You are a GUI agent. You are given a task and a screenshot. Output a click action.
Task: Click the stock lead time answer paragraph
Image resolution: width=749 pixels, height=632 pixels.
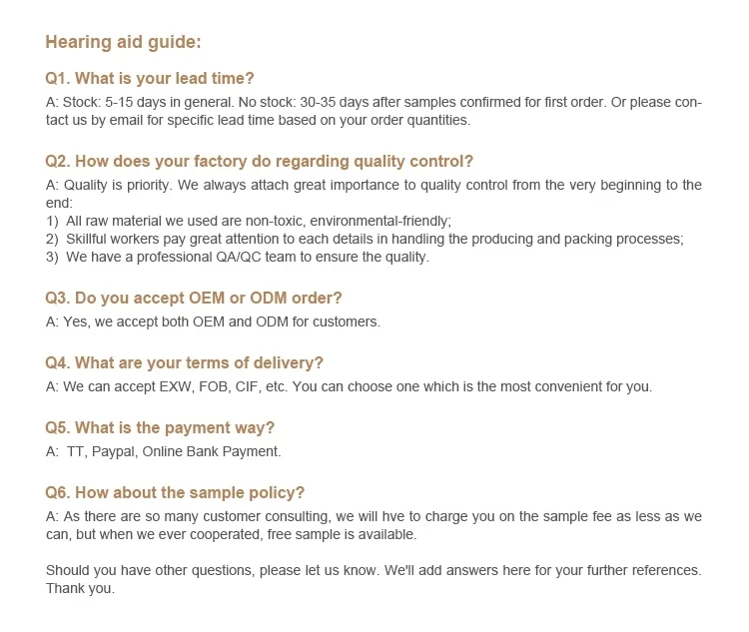click(x=374, y=111)
